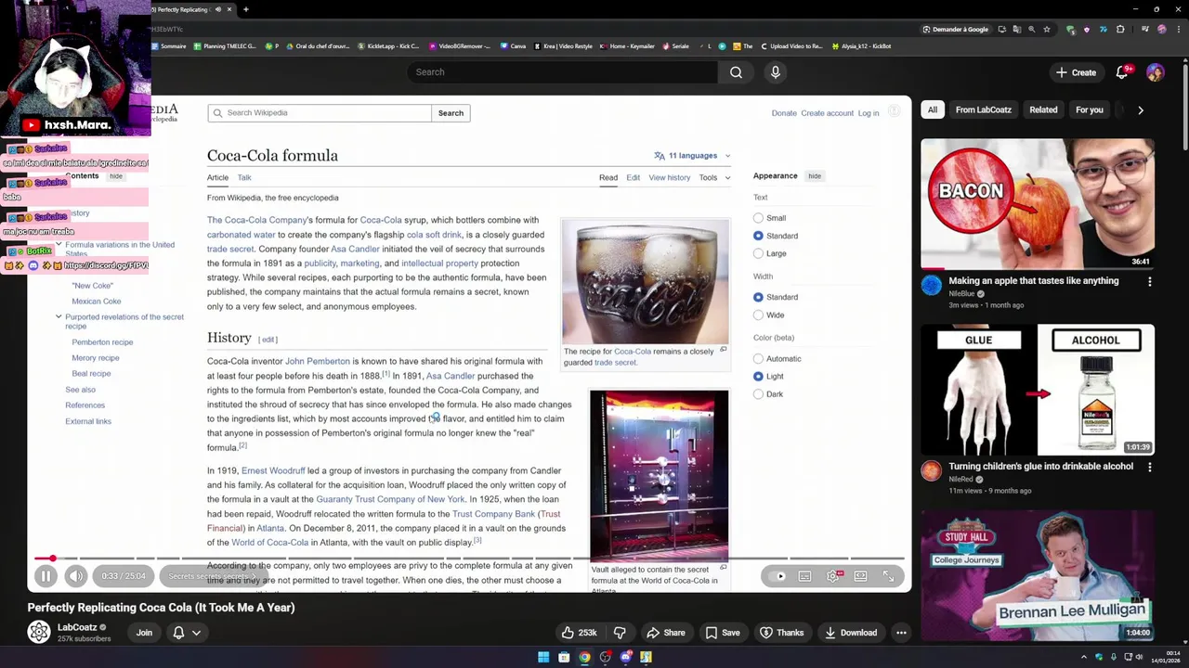Screen dimensions: 1189x668
Task: Select the All filter chip
Action: [x=933, y=109]
